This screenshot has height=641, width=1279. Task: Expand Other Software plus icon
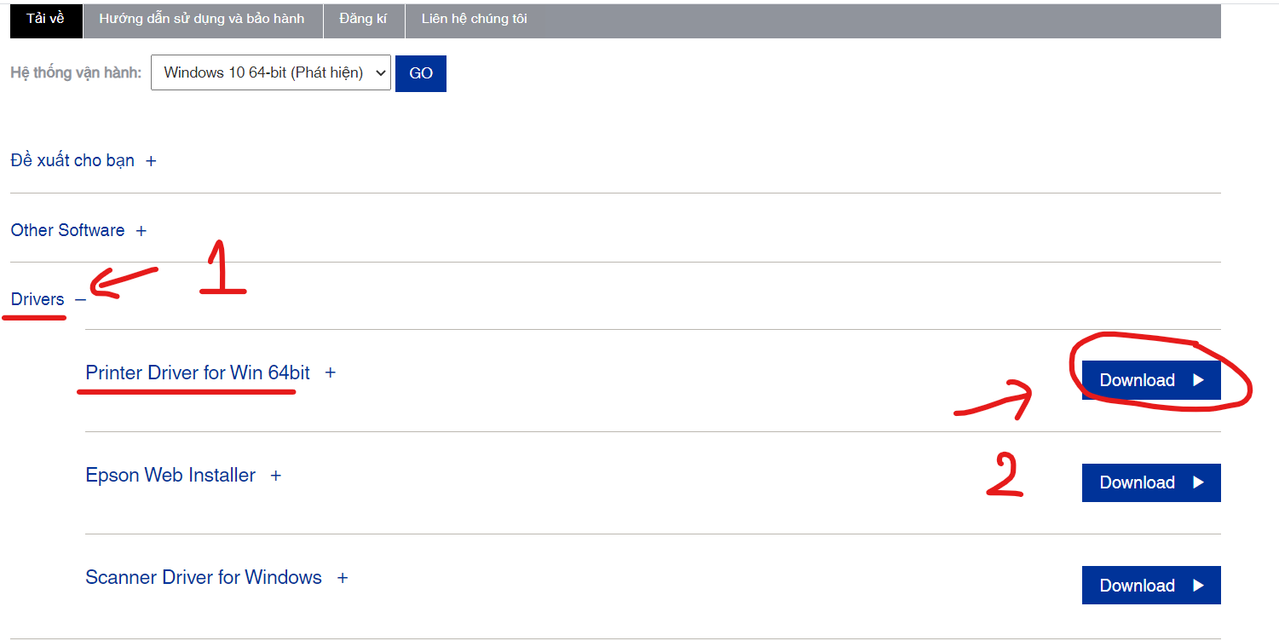[141, 231]
